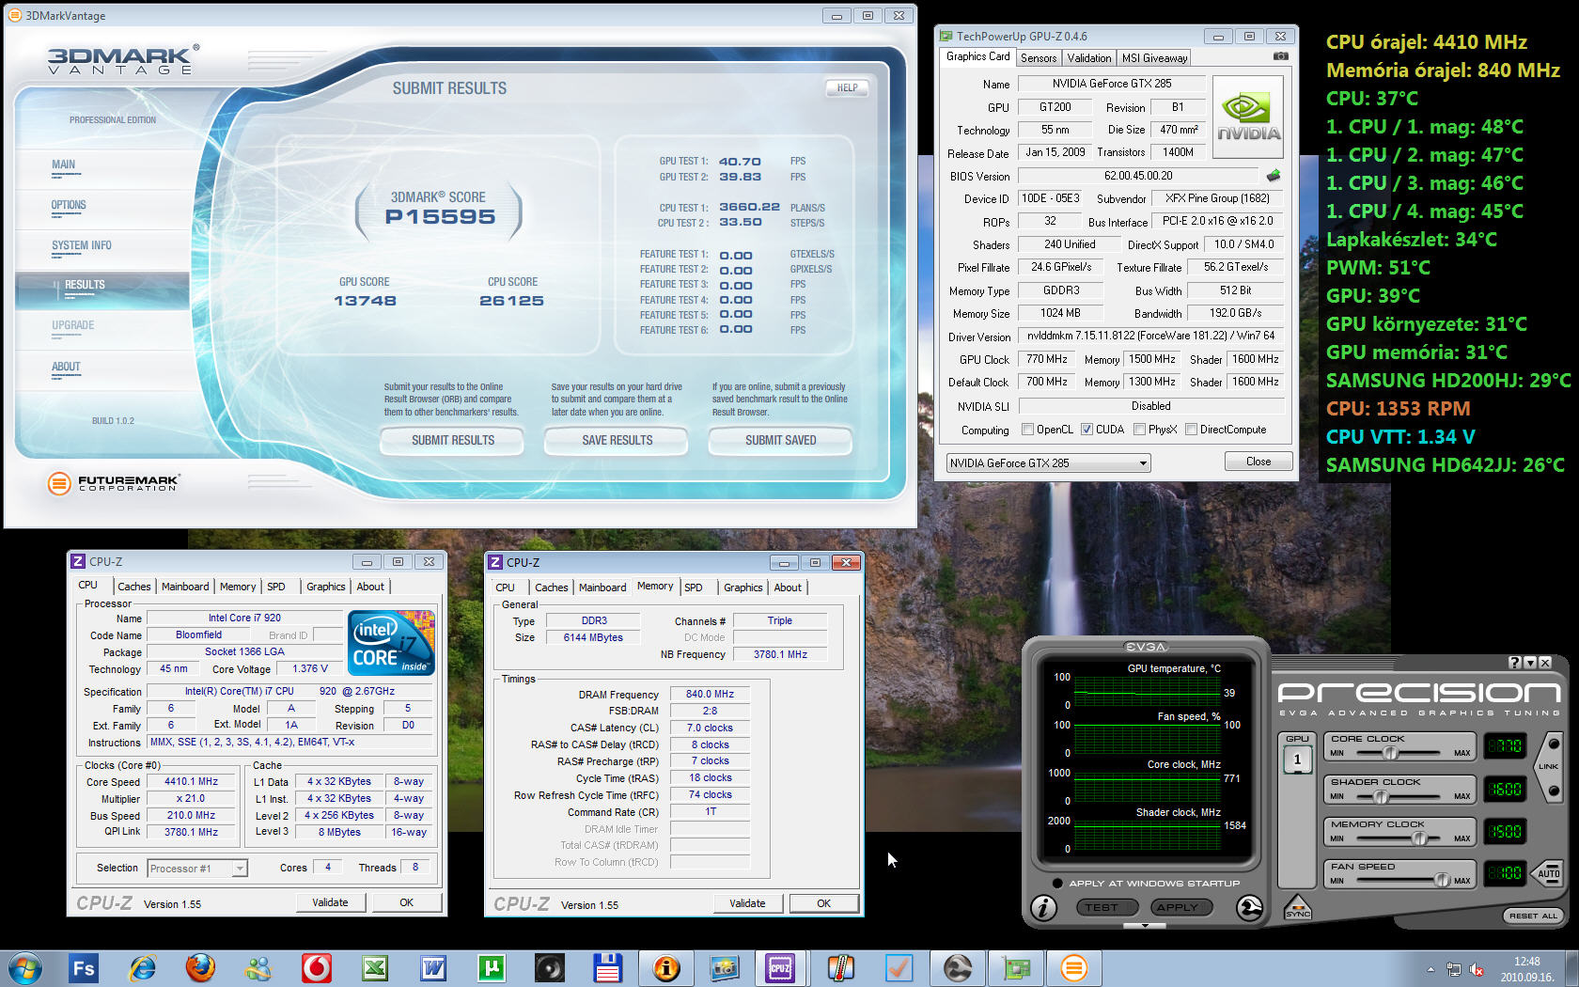Screen dimensions: 1579x987
Task: Open EVGA Precision wrench settings
Action: point(1249,907)
